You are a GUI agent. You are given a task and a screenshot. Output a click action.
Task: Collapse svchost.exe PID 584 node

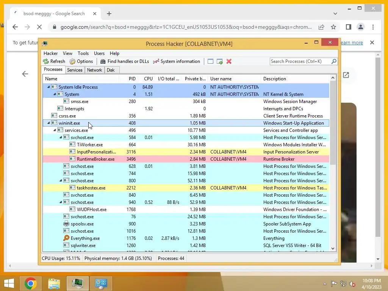(61, 137)
